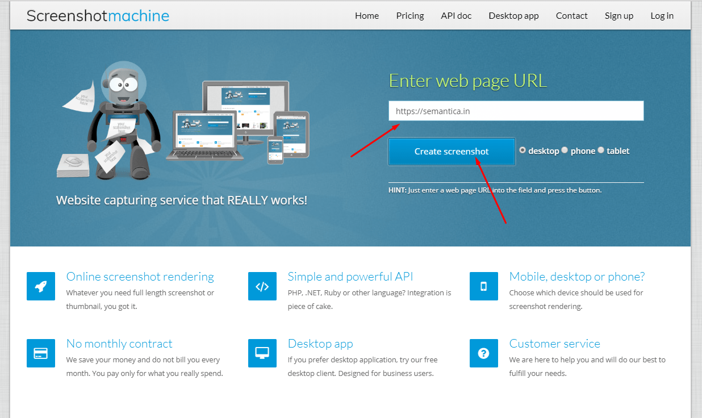Click the 'Choose which device should be used' description
This screenshot has width=702, height=418.
point(576,300)
